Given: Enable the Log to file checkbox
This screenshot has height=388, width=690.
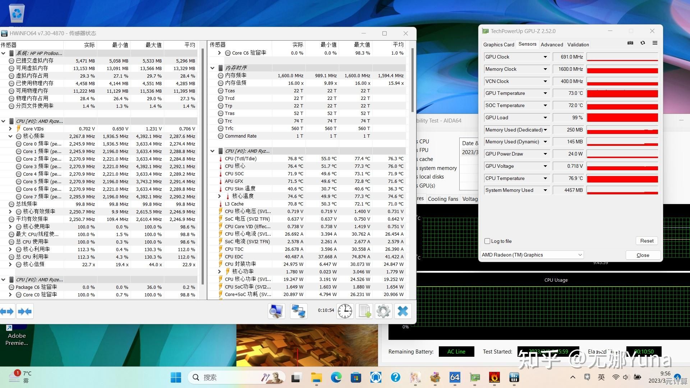Looking at the screenshot, I should [488, 241].
